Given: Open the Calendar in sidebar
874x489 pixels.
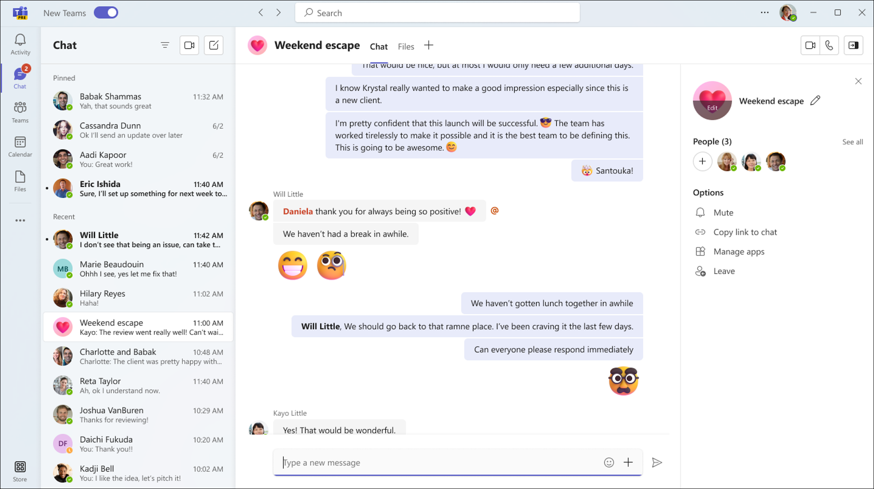Looking at the screenshot, I should 20,146.
